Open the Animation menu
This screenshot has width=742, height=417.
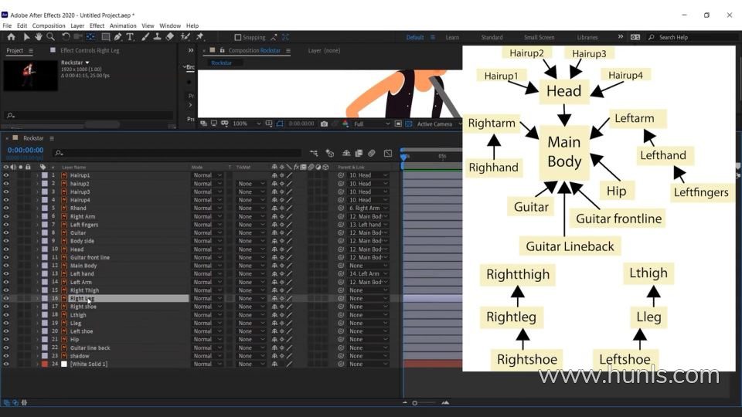(x=123, y=25)
